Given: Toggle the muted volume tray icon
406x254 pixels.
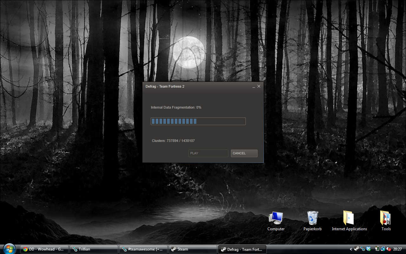Looking at the screenshot, I should pyautogui.click(x=389, y=249).
